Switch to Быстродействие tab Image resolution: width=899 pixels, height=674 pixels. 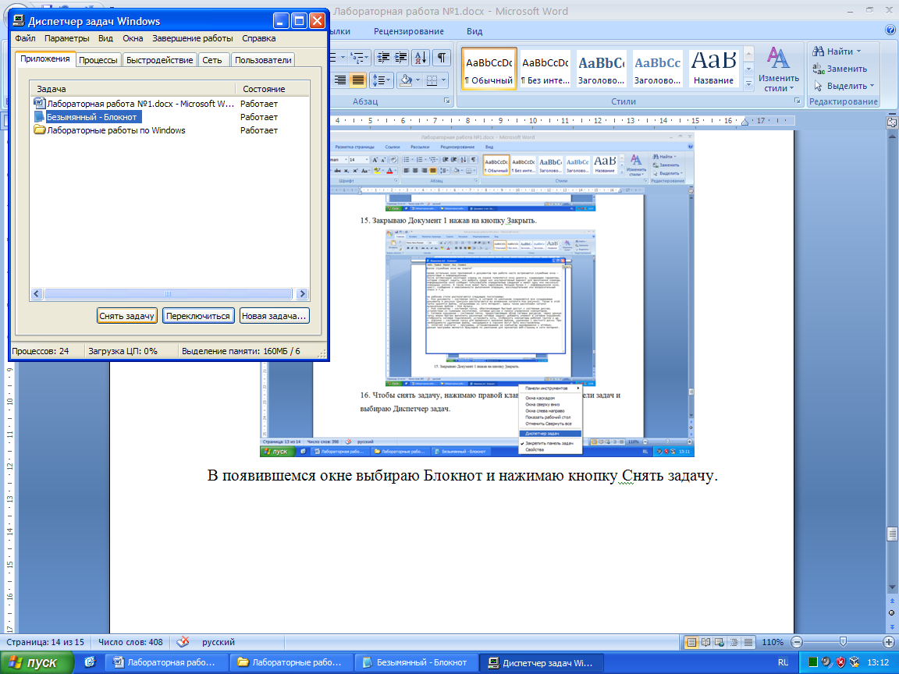pyautogui.click(x=159, y=59)
